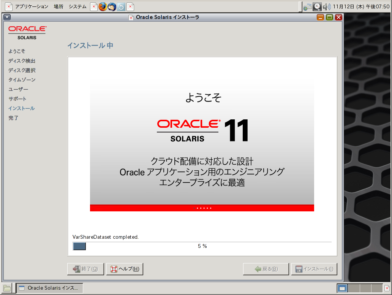
Task: Click the サポート step in sidebar
Action: click(x=17, y=99)
